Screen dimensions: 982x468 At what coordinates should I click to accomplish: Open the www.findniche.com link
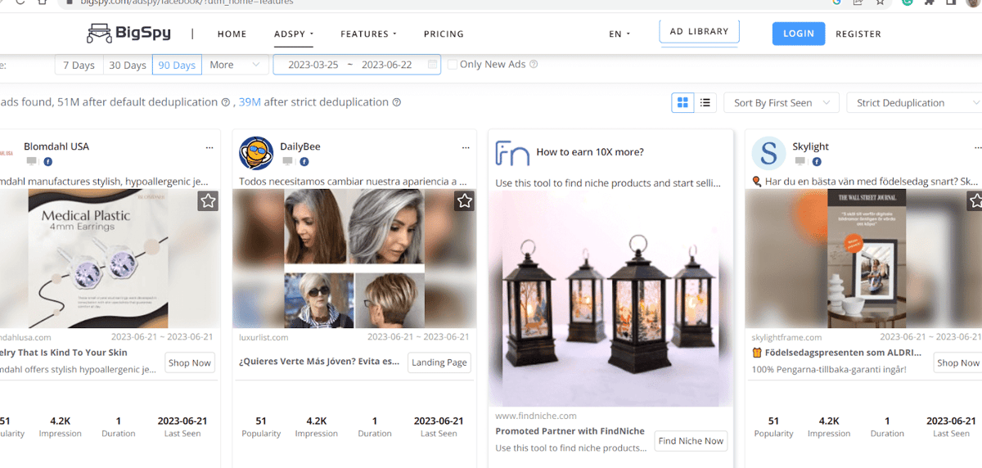(536, 416)
